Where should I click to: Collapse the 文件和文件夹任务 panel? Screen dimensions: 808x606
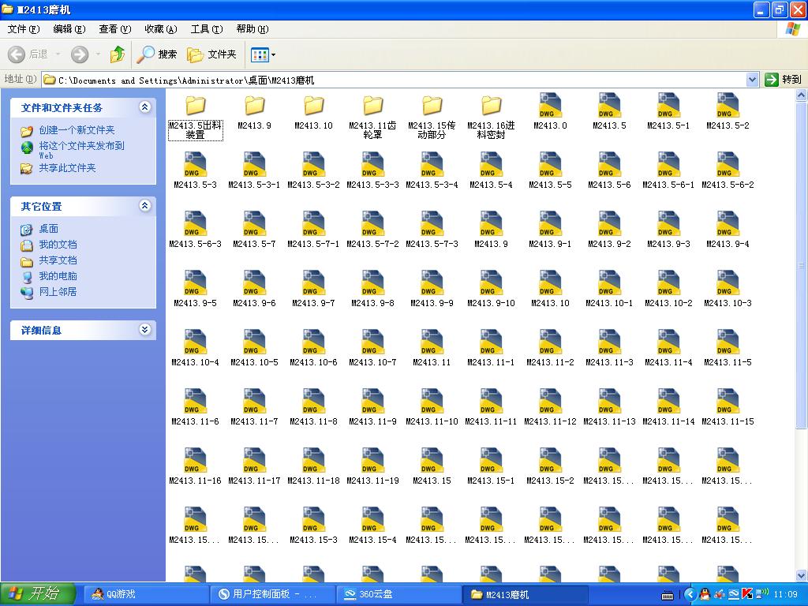[144, 107]
